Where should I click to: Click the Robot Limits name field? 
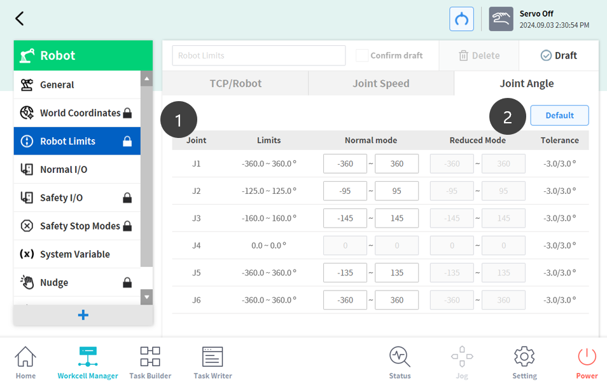click(258, 55)
